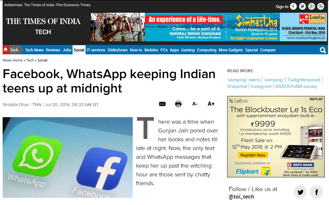Click the home icon in navigation bar
Viewport: 329px width, 205px height.
[6, 50]
